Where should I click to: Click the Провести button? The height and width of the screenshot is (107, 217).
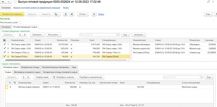(46, 14)
